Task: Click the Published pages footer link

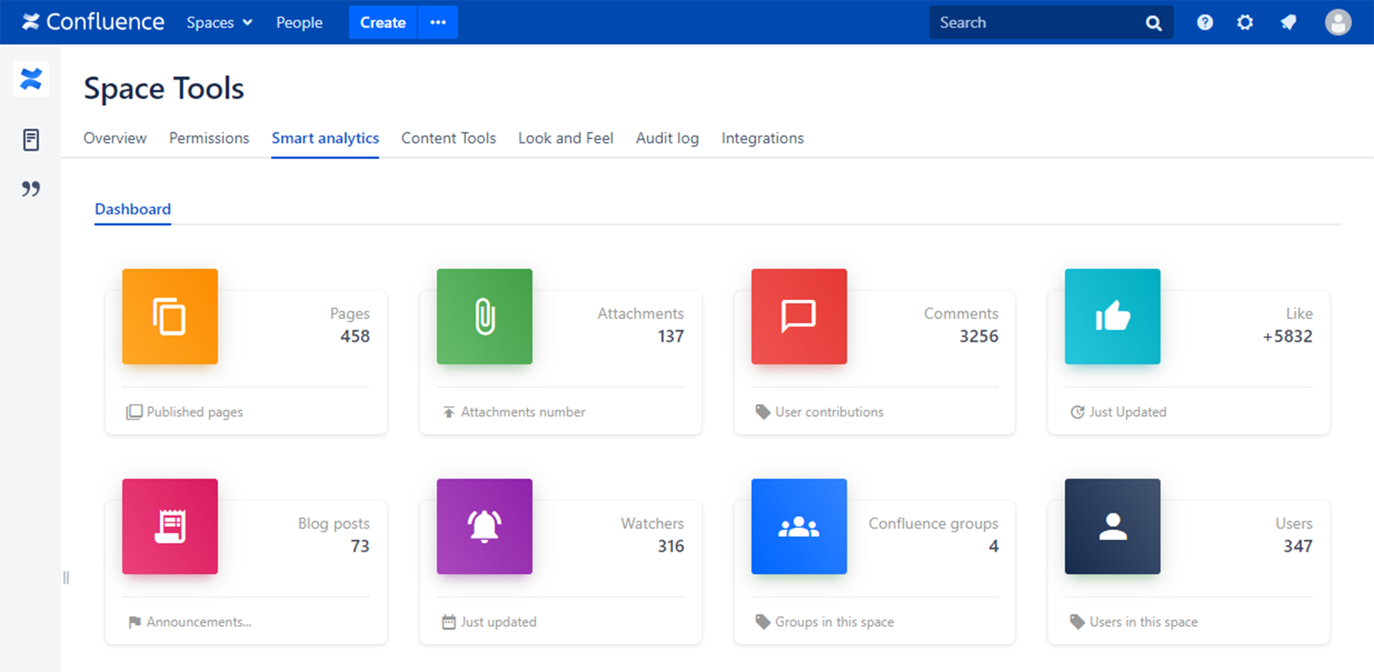Action: tap(195, 412)
